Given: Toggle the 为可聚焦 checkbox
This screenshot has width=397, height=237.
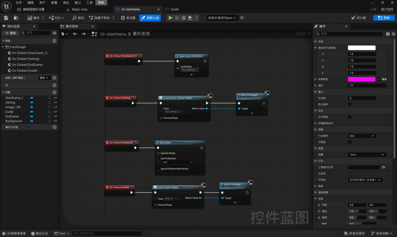Looking at the screenshot, I should (350, 117).
